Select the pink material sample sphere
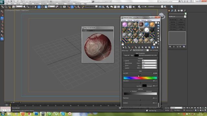The width and height of the screenshot is (207, 116). click(x=125, y=24)
